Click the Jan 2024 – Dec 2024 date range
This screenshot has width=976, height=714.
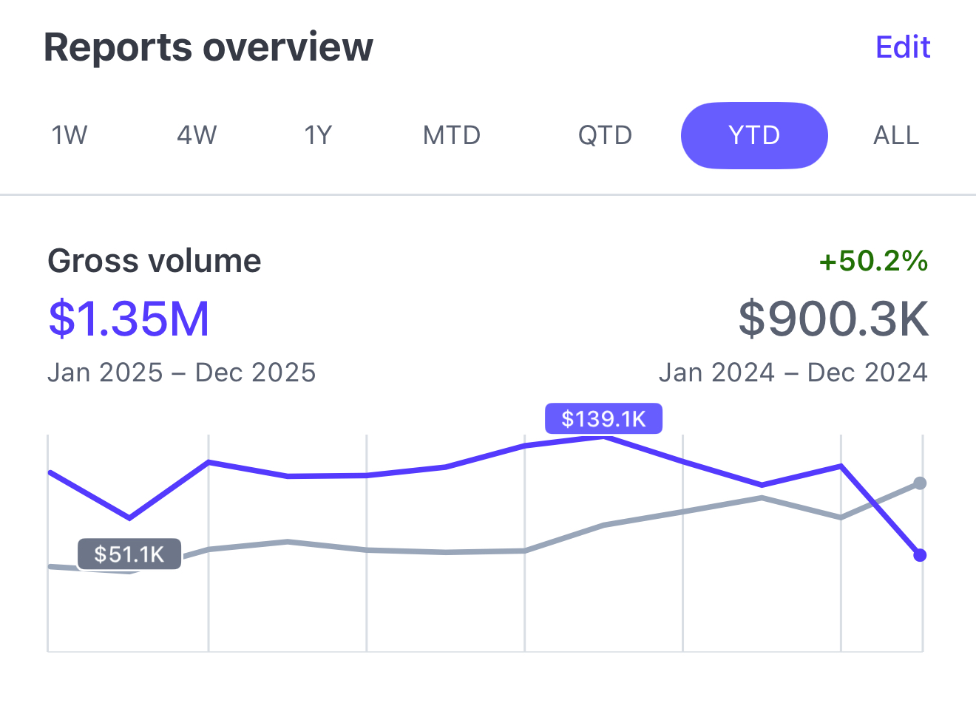(793, 373)
